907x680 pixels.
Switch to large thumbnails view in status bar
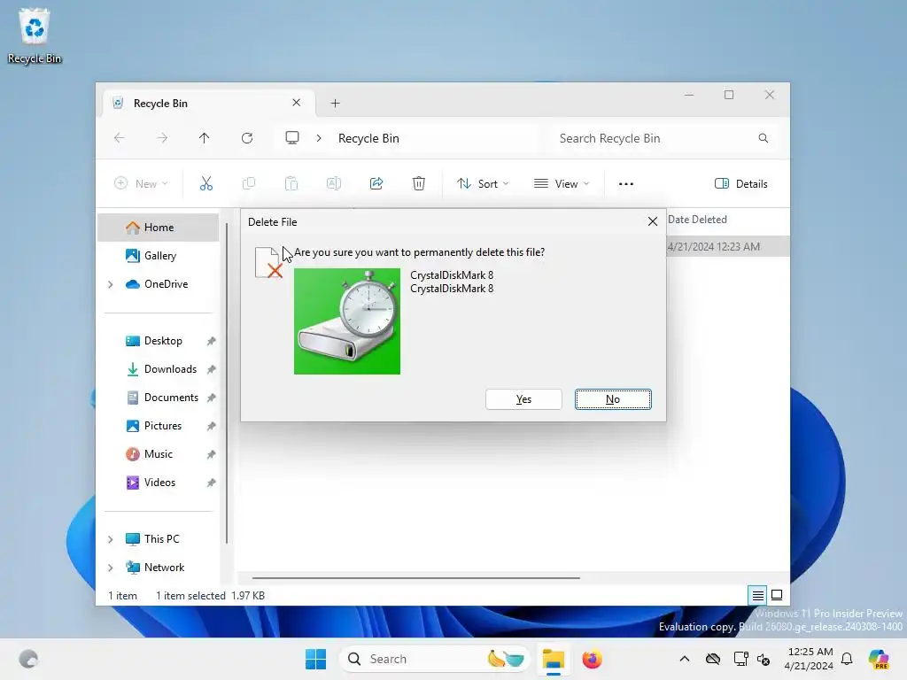tap(777, 595)
